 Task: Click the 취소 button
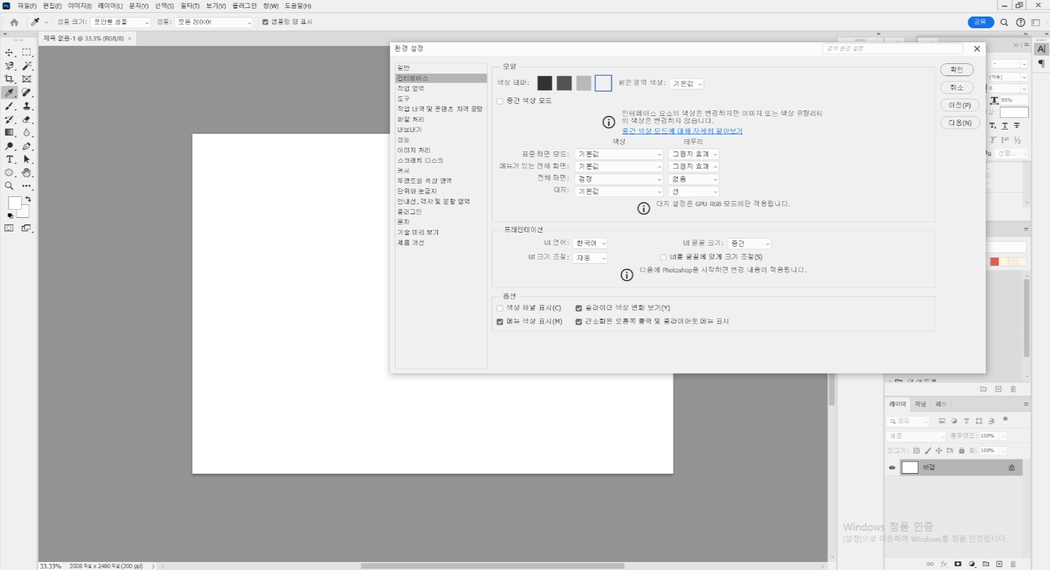(957, 88)
